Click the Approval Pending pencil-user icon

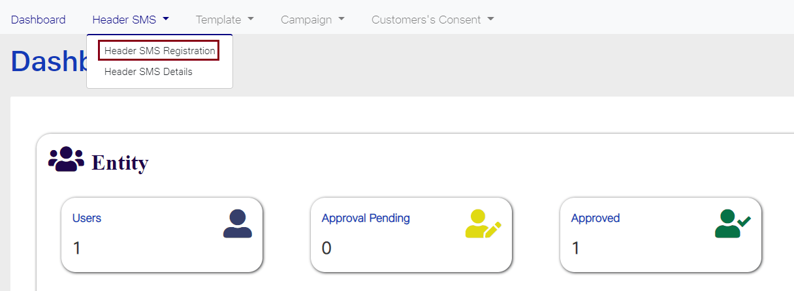[483, 224]
